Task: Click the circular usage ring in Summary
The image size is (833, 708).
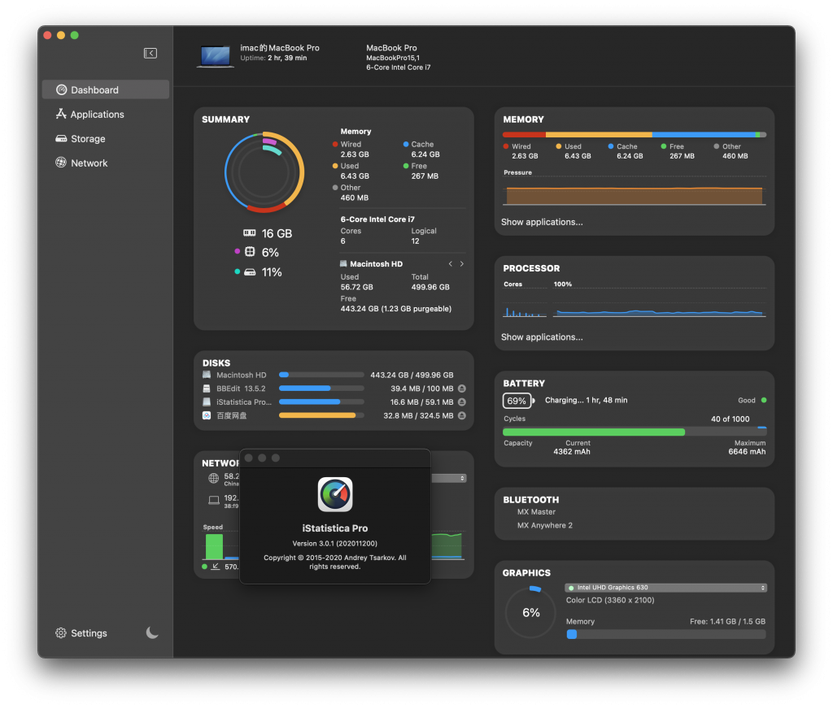Action: click(264, 172)
